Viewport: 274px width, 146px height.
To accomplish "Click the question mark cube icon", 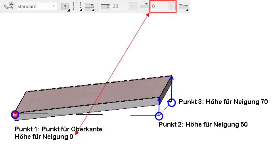I will point(65,7).
